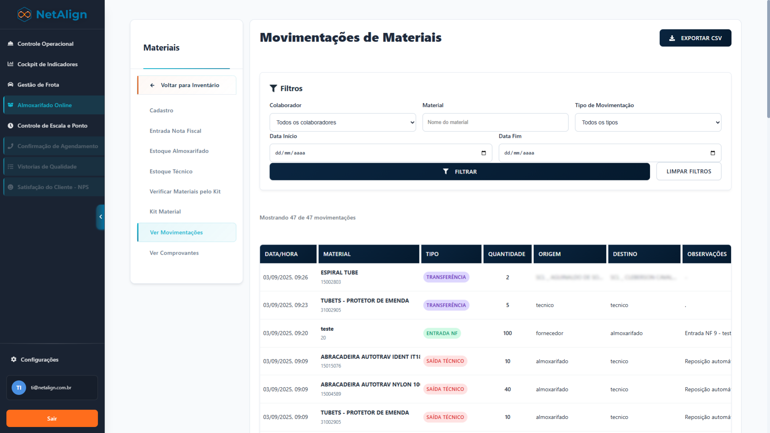
Task: Open the Colaborador dropdown
Action: pyautogui.click(x=342, y=122)
